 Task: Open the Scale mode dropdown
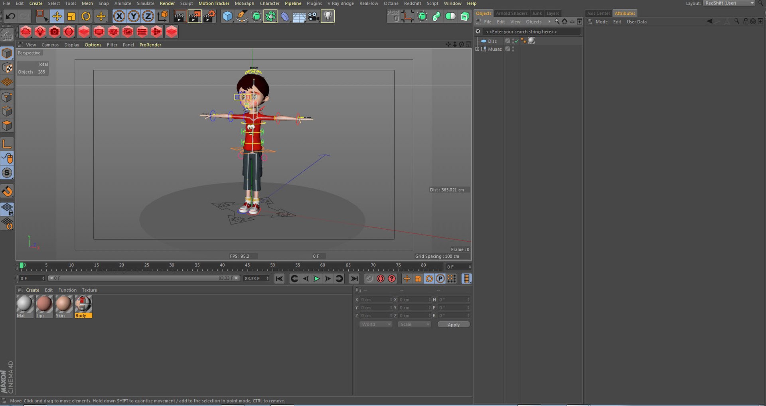point(414,325)
